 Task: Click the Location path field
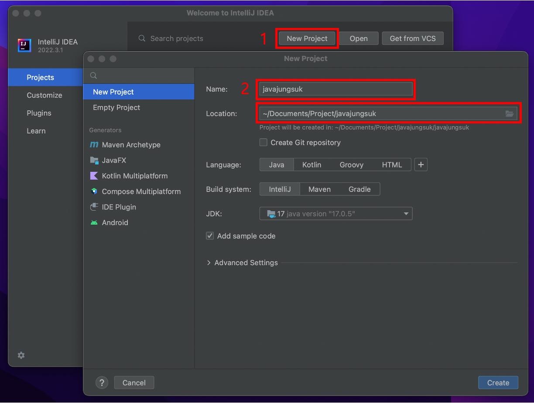pos(388,113)
